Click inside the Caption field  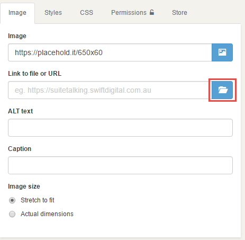coord(120,165)
